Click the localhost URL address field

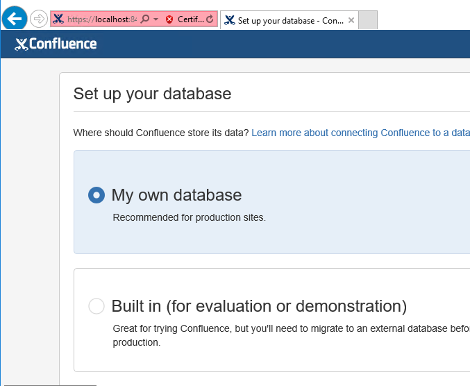(x=102, y=19)
